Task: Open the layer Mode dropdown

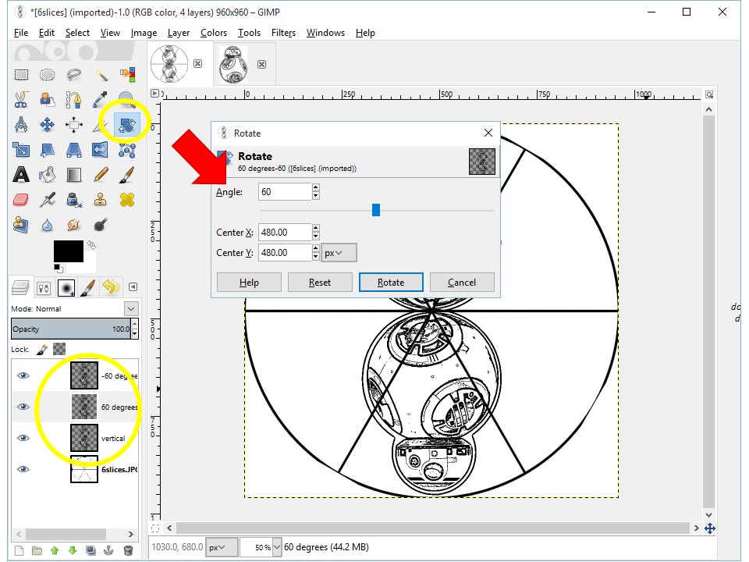Action: tap(131, 309)
